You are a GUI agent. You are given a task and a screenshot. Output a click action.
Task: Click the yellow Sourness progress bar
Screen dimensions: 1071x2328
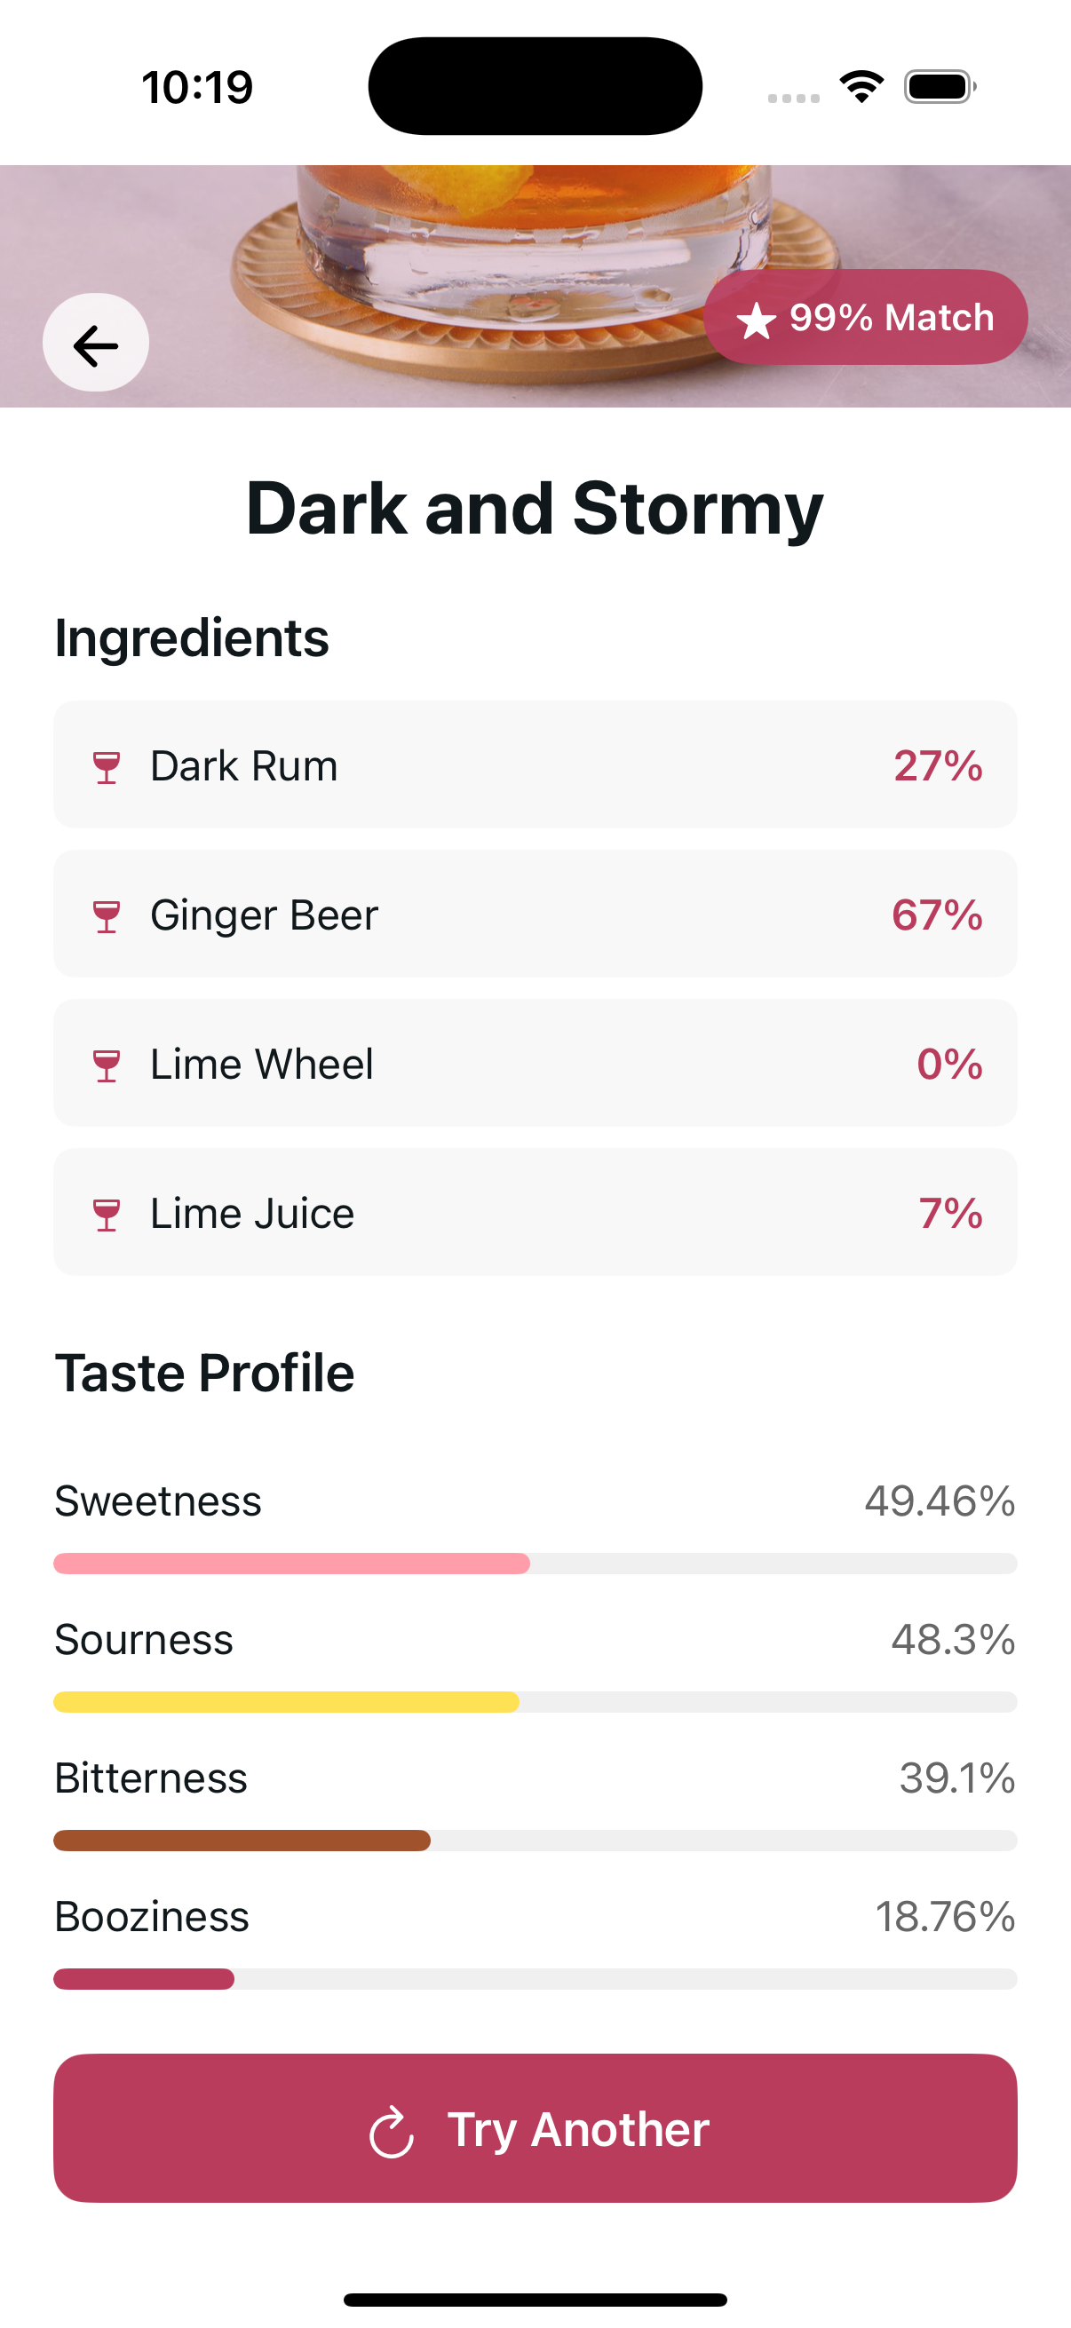point(535,1702)
